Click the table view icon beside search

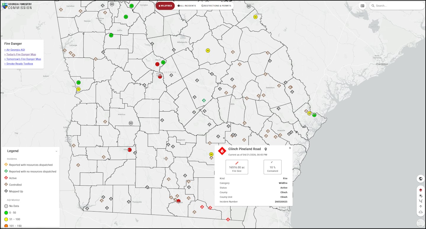(362, 6)
